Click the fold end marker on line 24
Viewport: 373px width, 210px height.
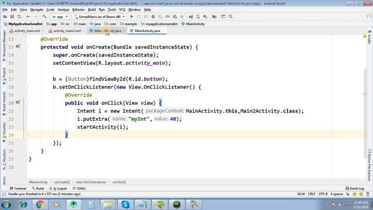pyautogui.click(x=26, y=135)
